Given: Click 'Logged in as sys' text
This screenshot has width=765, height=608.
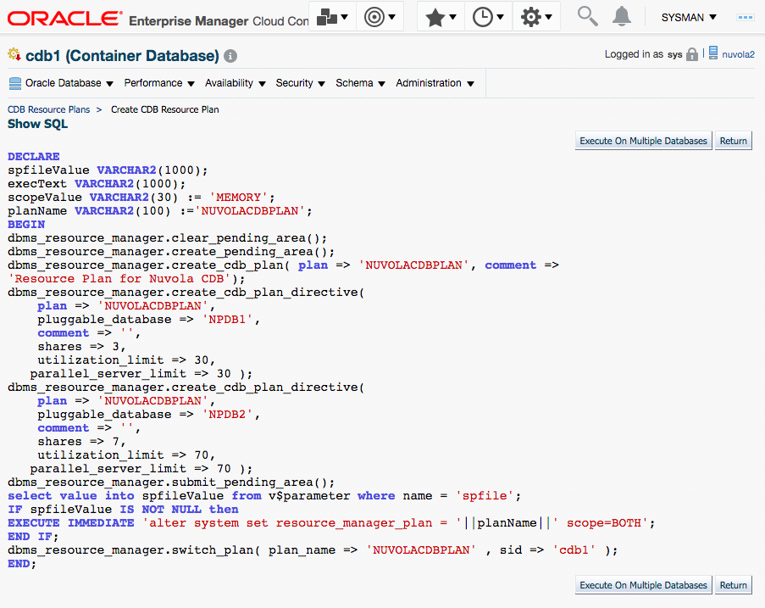Looking at the screenshot, I should [x=643, y=54].
